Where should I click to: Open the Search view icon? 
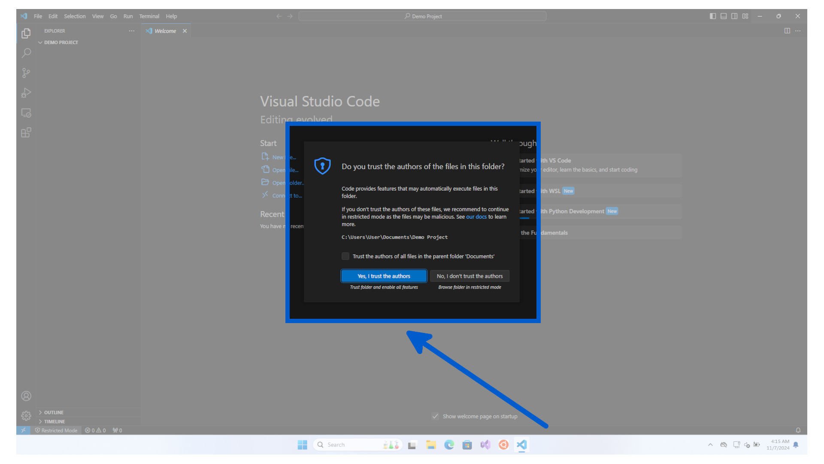click(x=26, y=53)
